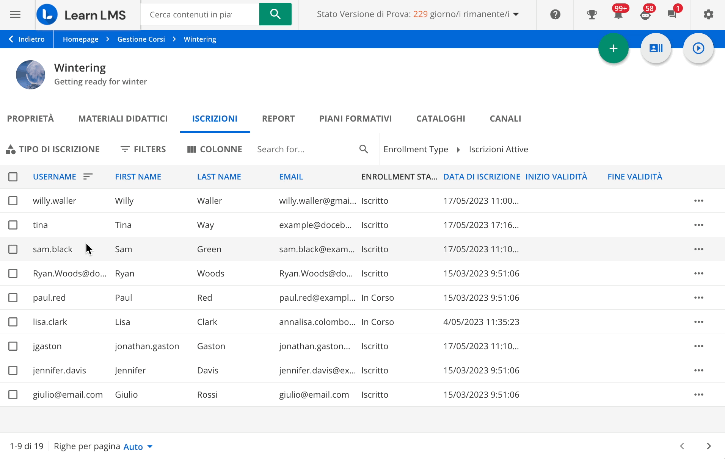Screen dimensions: 725x459
Task: Open the help question mark icon
Action: click(x=555, y=15)
